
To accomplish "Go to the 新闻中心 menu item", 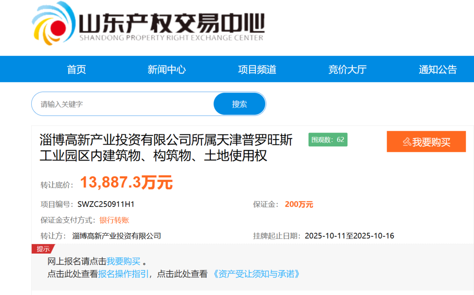I will 167,69.
